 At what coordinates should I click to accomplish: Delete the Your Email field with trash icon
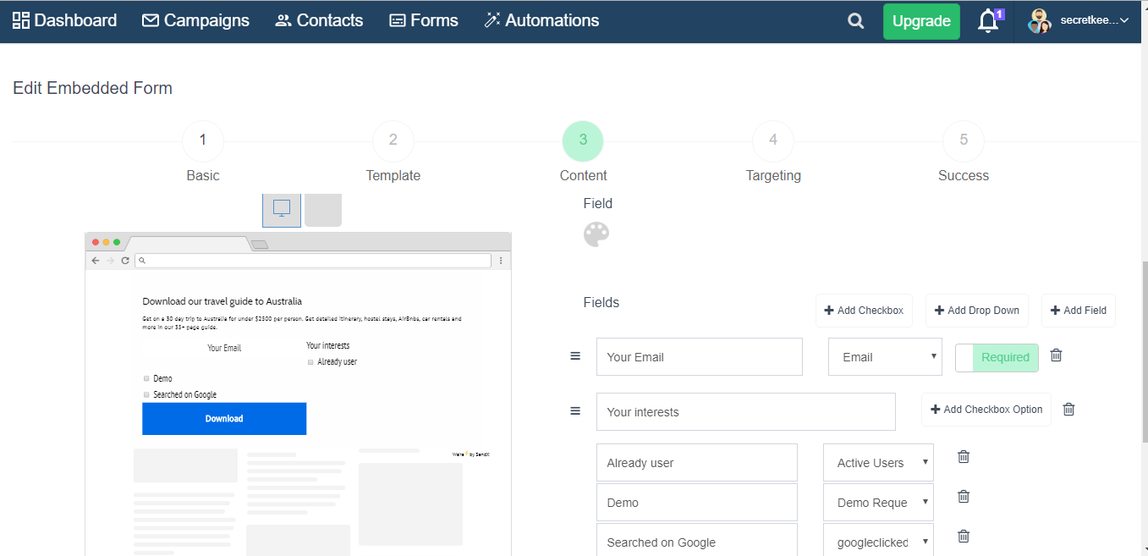point(1056,355)
